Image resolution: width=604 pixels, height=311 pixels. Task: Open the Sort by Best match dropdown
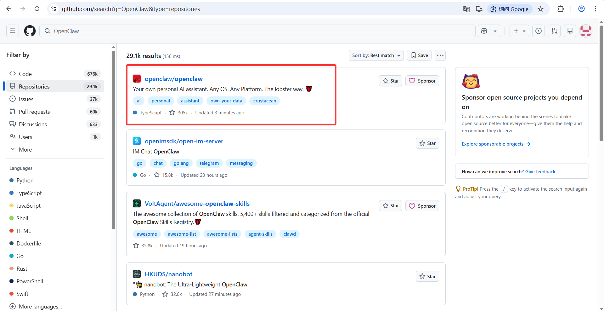click(x=376, y=55)
